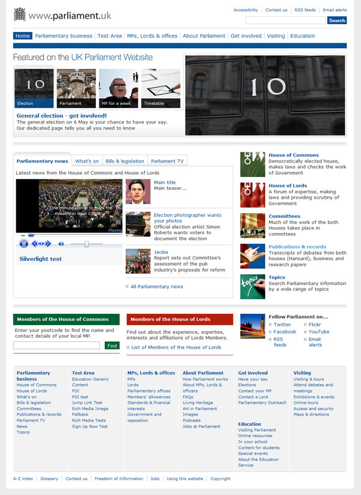Open Copyright footer link
The image size is (361, 495).
[x=220, y=479]
